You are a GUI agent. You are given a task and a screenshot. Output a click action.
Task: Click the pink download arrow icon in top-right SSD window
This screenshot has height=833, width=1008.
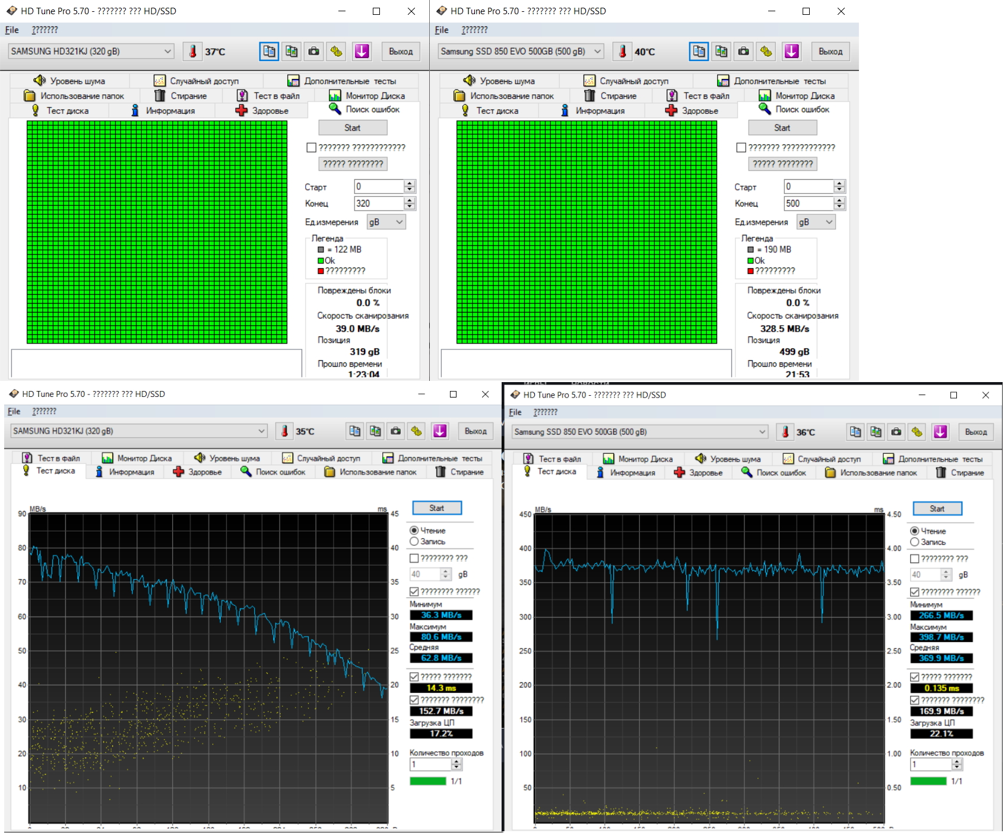click(x=791, y=52)
